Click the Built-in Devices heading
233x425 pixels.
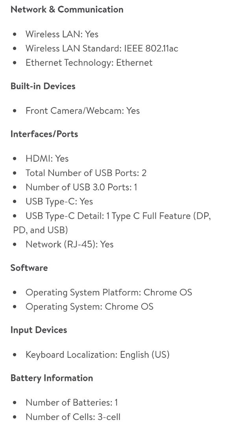pyautogui.click(x=43, y=86)
